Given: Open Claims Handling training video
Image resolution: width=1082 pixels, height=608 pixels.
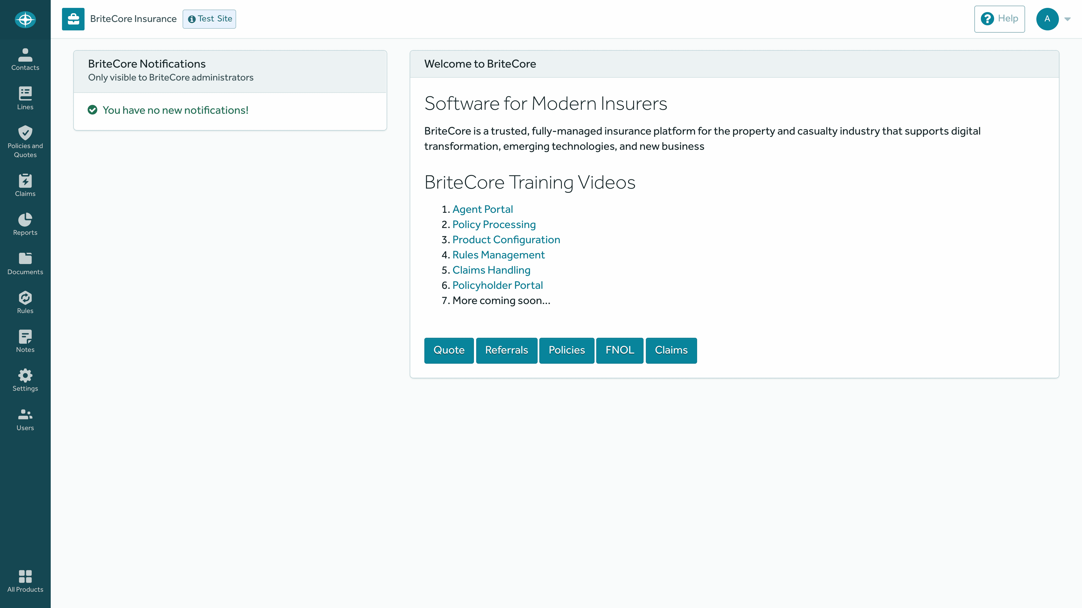Looking at the screenshot, I should pos(491,269).
